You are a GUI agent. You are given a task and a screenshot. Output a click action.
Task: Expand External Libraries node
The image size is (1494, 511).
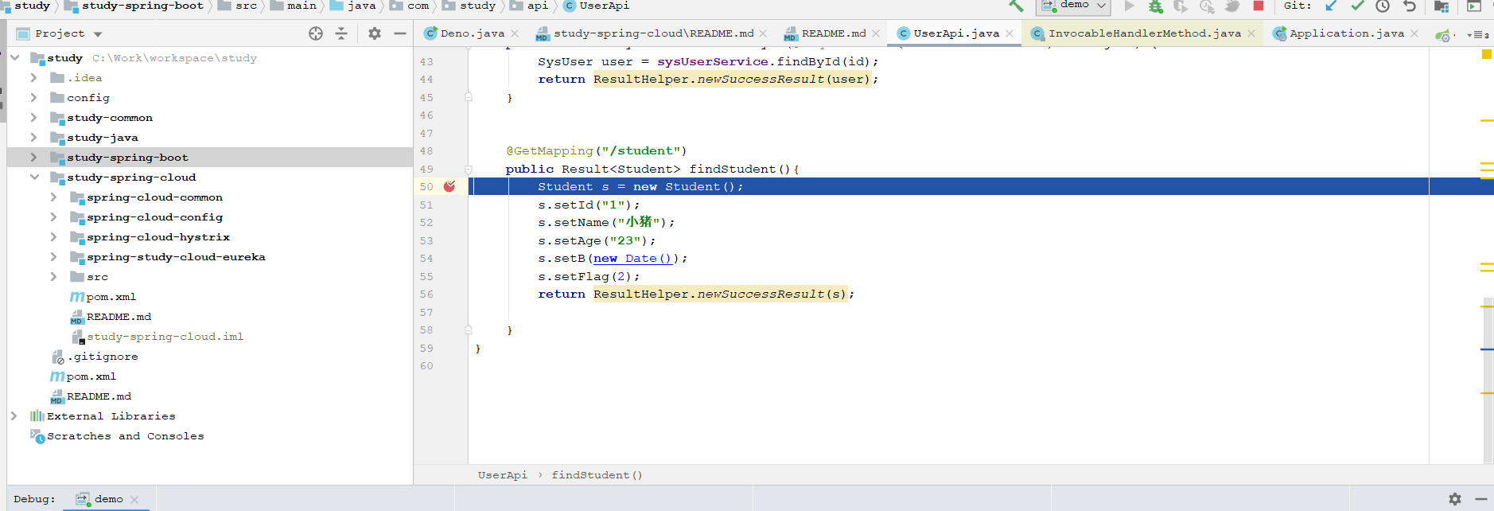pos(14,415)
